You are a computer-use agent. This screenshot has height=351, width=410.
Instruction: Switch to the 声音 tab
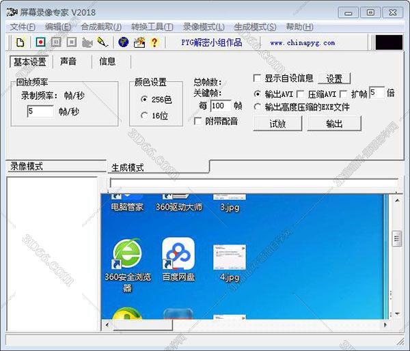point(68,61)
